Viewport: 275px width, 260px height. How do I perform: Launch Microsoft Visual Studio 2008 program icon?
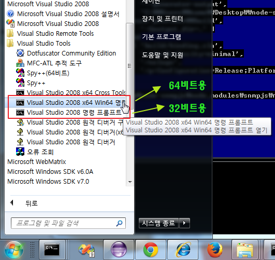pyautogui.click(x=10, y=23)
